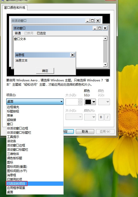138x197 pixels.
Task: Pick 非活动窗口边框 in the list
Action: [35, 128]
